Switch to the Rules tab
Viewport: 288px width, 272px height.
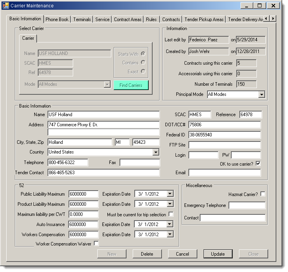click(x=151, y=19)
